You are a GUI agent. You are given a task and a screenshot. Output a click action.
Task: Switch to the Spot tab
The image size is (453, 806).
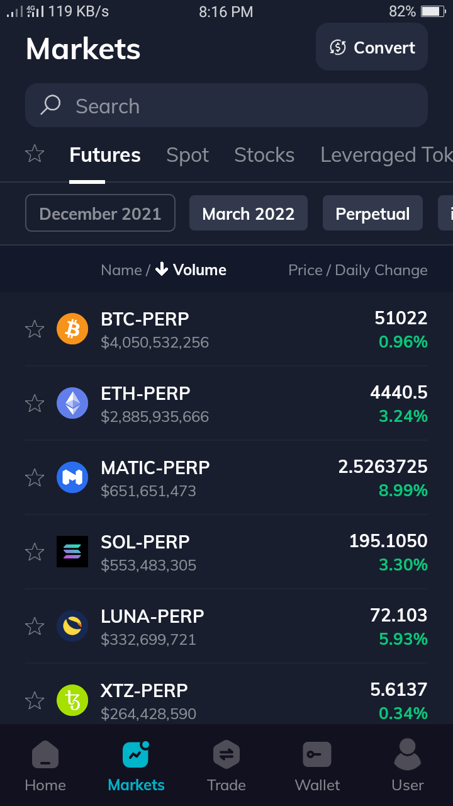click(x=187, y=155)
